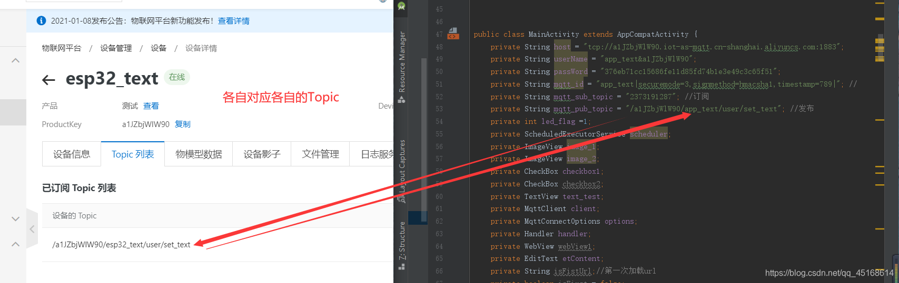This screenshot has width=899, height=283.
Task: Navigate to 设备管理 in the breadcrumb
Action: 116,48
